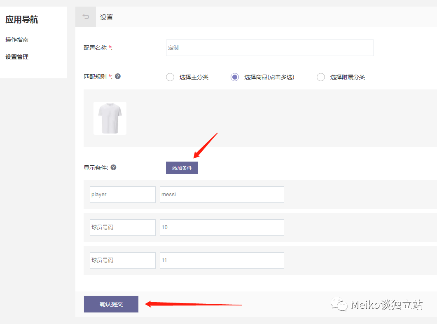
Task: Select the 选择商品(点击多选) radio option
Action: [234, 77]
